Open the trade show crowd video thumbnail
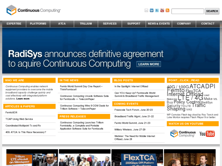Image resolution: width=222 pixels, height=166 pixels. [85, 157]
